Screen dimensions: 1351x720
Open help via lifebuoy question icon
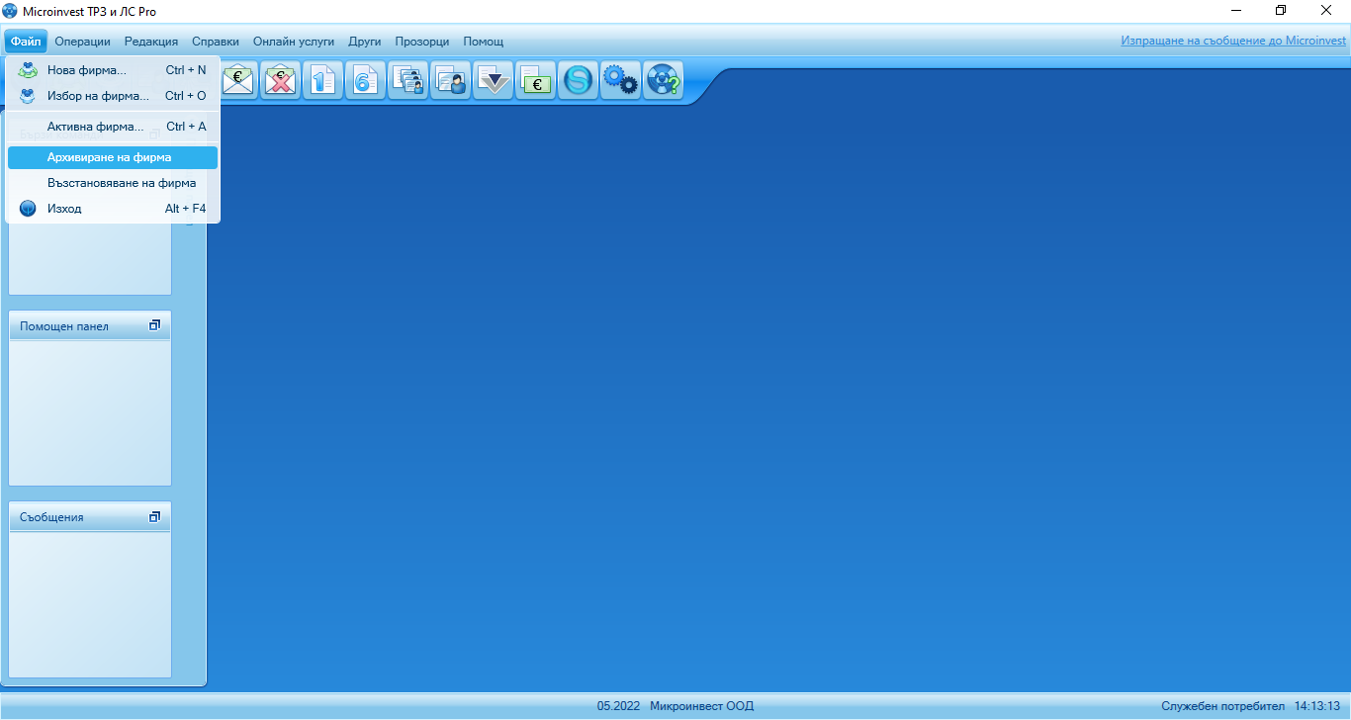pos(664,80)
